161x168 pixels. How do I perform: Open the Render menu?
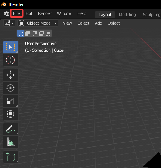click(x=45, y=13)
